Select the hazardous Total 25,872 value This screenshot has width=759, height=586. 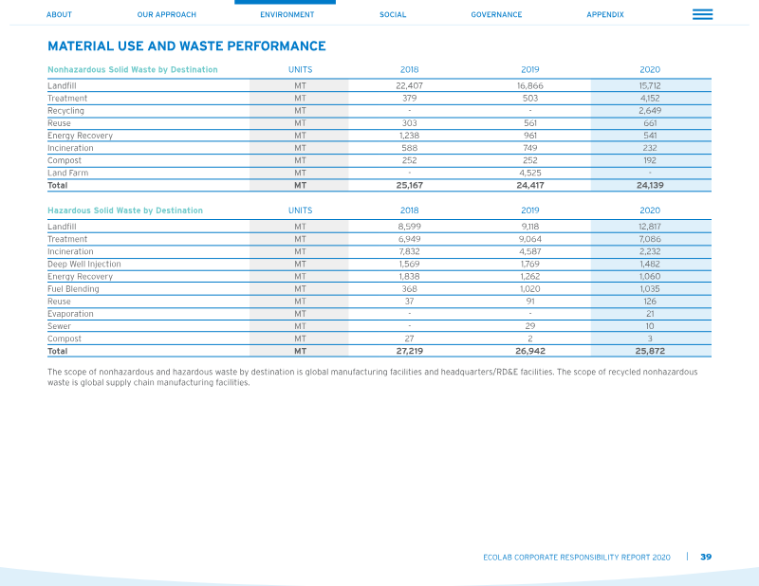tap(650, 351)
